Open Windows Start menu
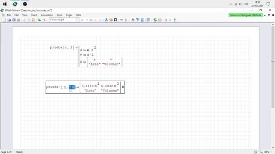Image resolution: width=275 pixels, height=154 pixels. pos(5,4)
